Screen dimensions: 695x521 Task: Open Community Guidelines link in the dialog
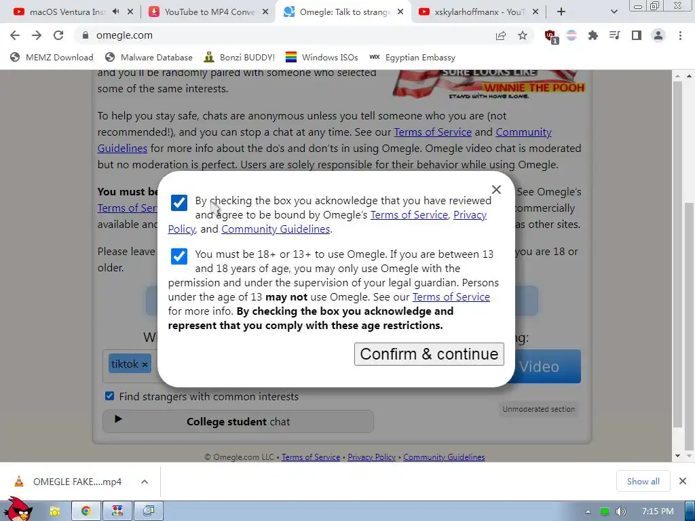coord(276,229)
